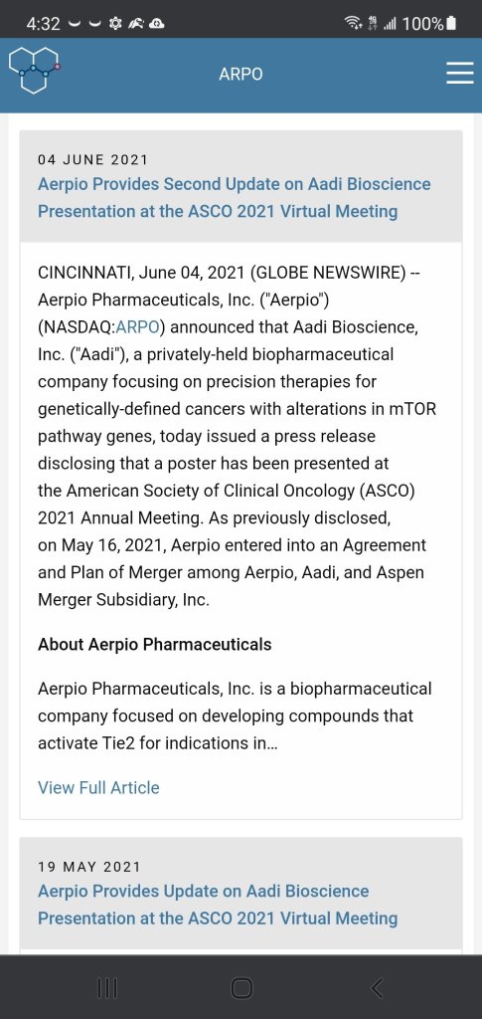Image resolution: width=482 pixels, height=1019 pixels.
Task: Tap the ARPO header title
Action: point(241,74)
